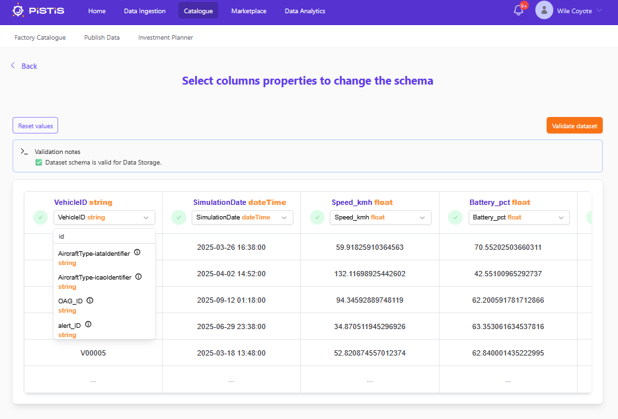This screenshot has width=618, height=419.
Task: Open the Speed_kmh float dropdown
Action: coord(380,217)
